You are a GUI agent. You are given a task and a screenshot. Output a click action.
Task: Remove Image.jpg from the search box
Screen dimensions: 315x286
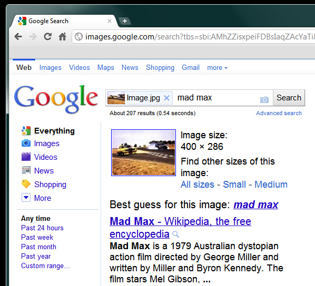click(x=166, y=98)
